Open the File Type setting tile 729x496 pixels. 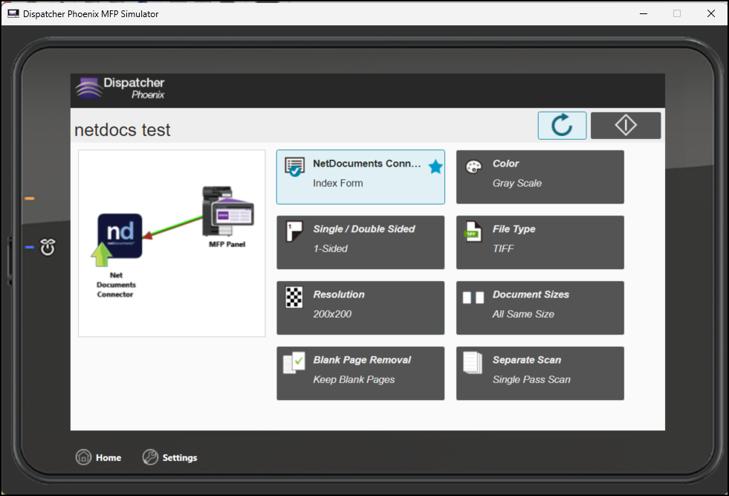tap(540, 242)
